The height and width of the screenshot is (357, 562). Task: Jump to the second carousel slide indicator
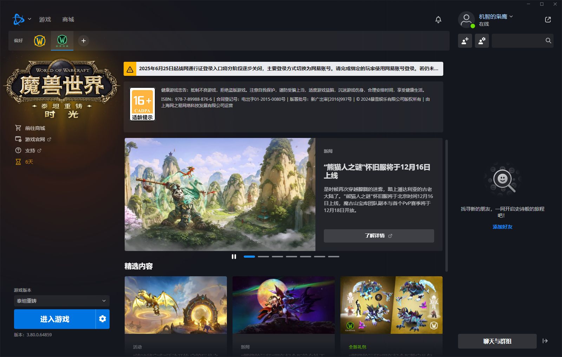point(263,257)
